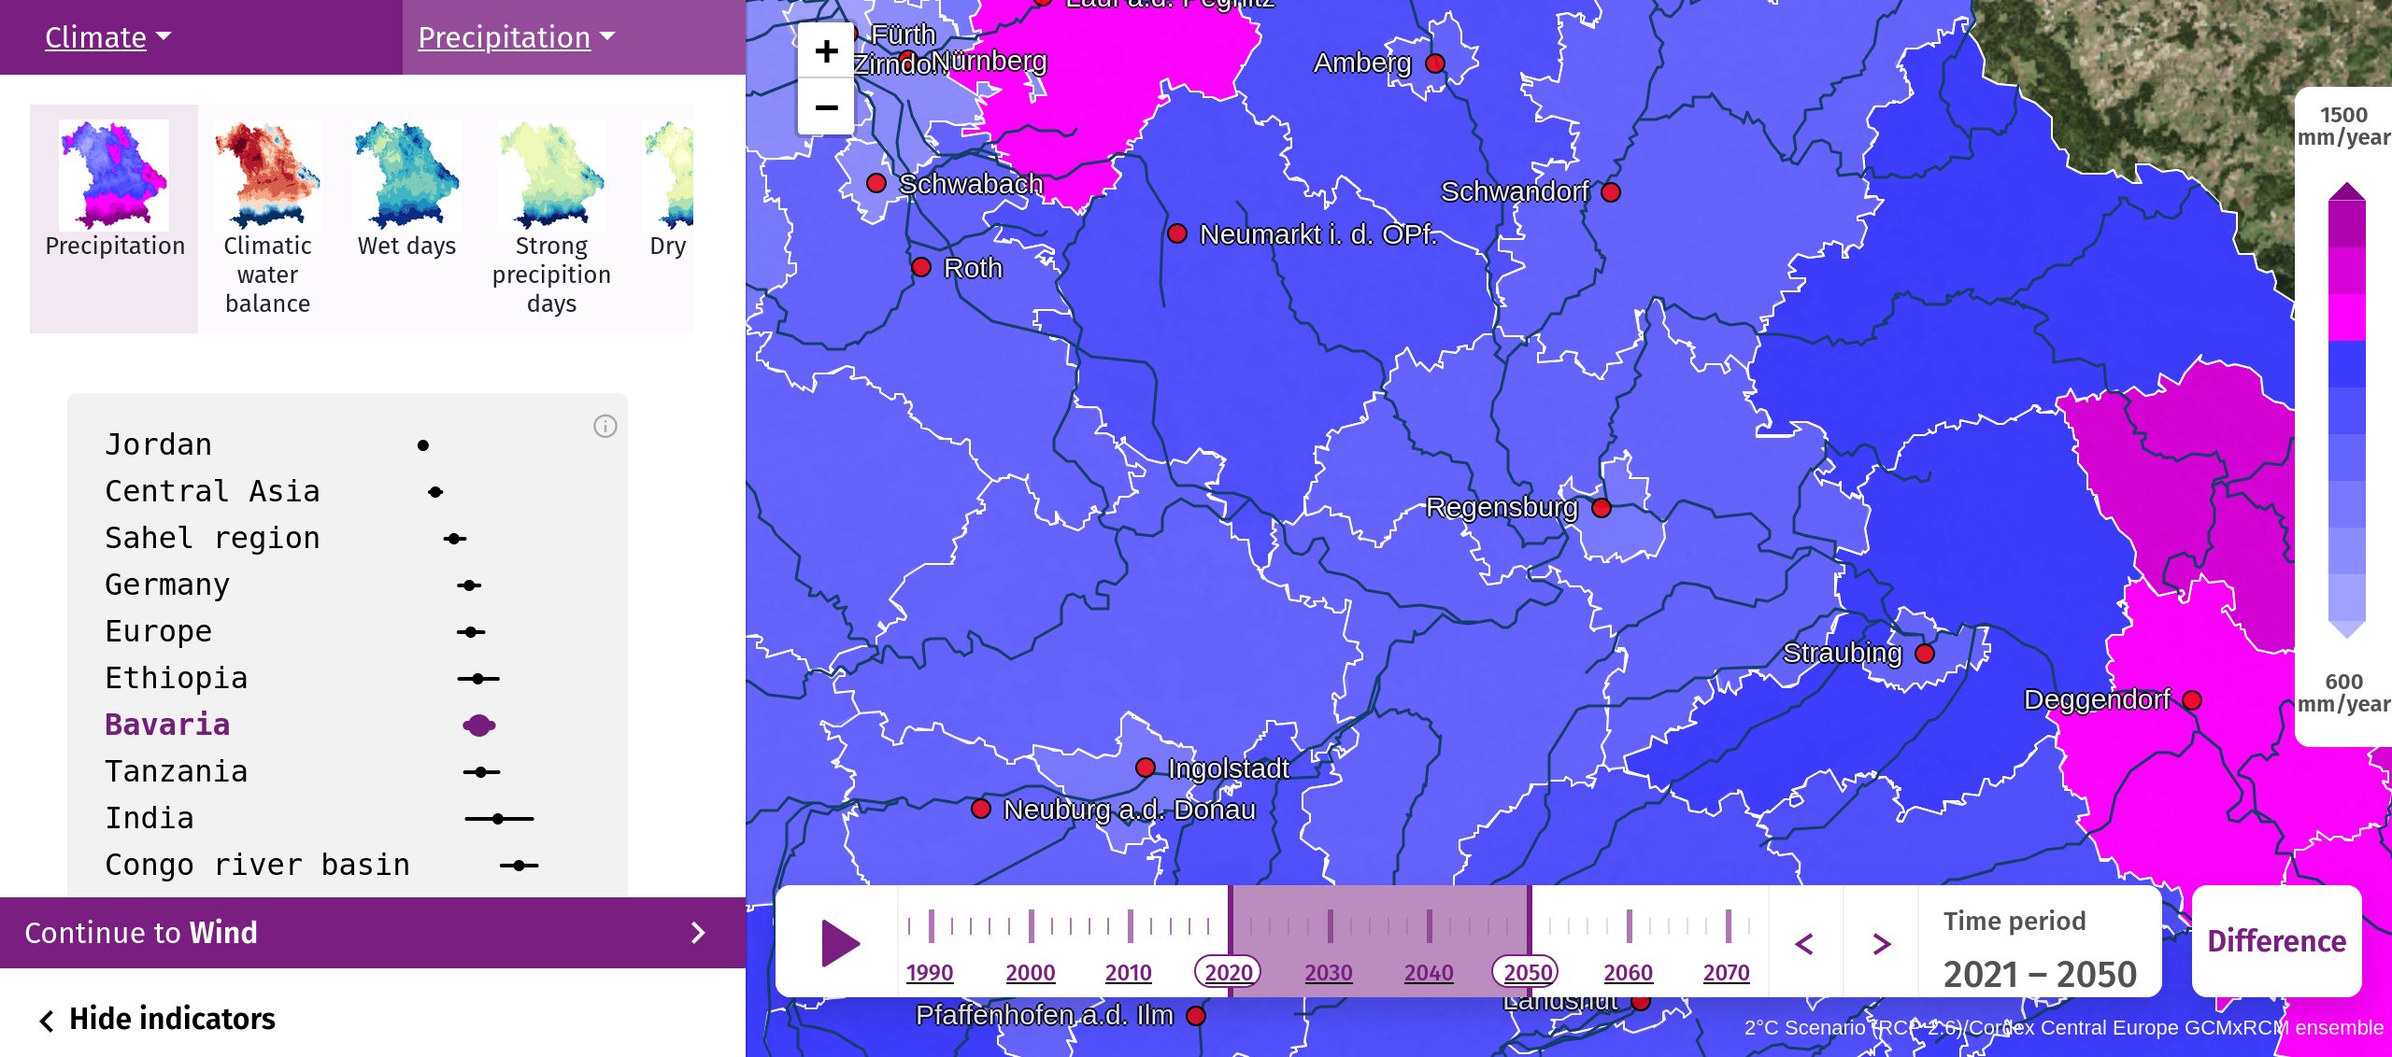Zoom out of the map
The height and width of the screenshot is (1057, 2392).
[826, 107]
